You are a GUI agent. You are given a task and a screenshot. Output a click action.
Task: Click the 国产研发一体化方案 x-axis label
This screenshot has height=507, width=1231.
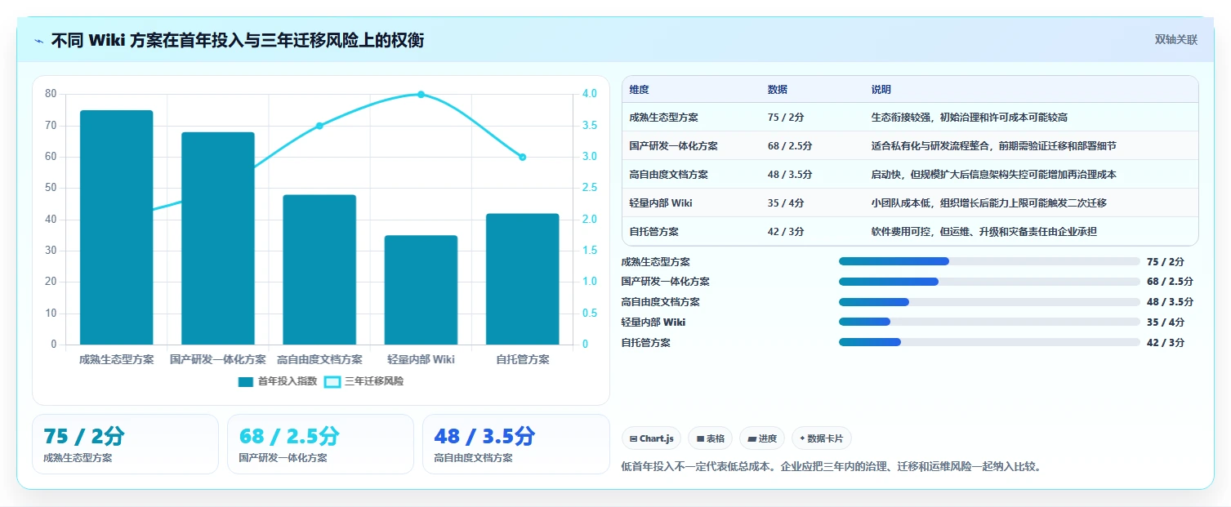(x=218, y=359)
